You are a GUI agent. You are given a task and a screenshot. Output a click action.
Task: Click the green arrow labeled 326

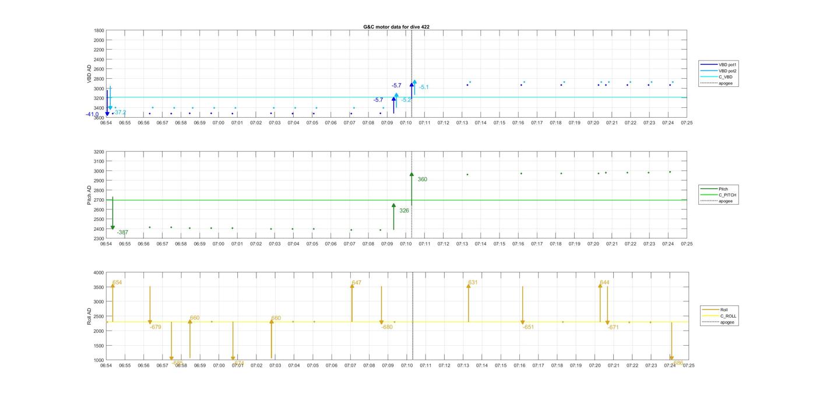coord(393,217)
